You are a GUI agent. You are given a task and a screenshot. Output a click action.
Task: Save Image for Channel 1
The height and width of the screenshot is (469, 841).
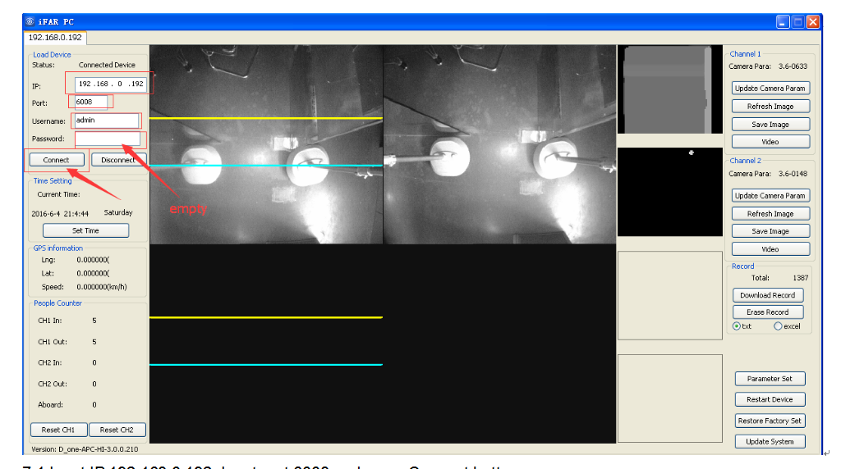(x=770, y=124)
